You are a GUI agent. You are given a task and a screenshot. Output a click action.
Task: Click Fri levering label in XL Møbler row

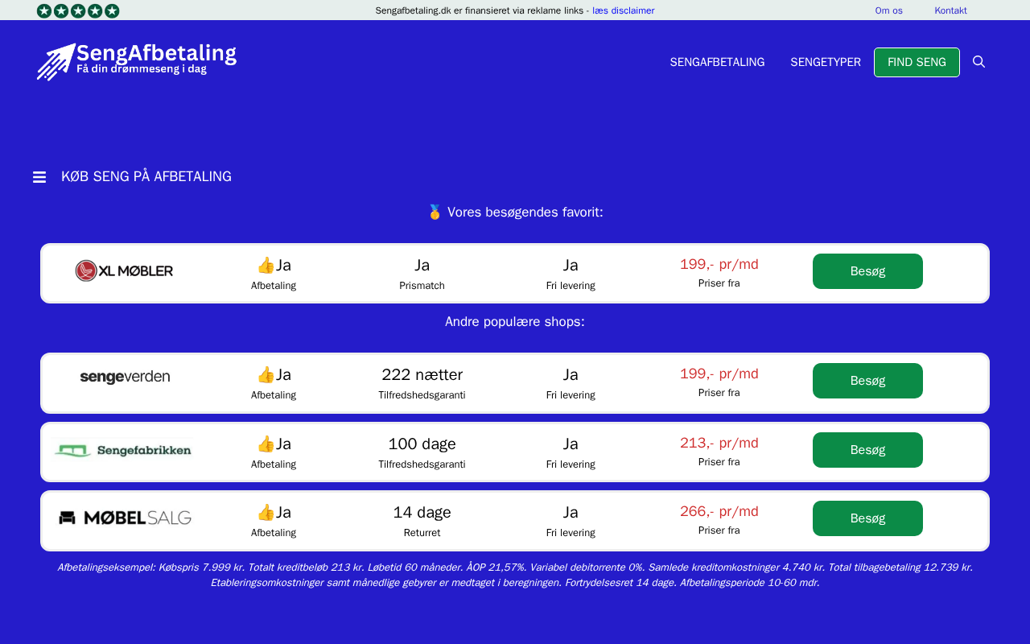click(x=571, y=286)
